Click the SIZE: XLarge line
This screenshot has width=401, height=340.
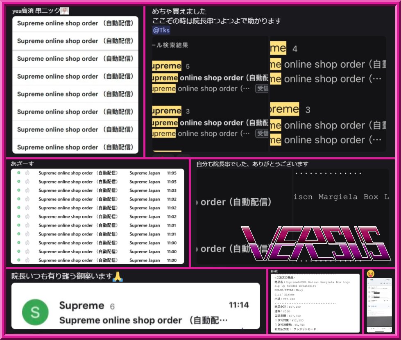coord(284,295)
